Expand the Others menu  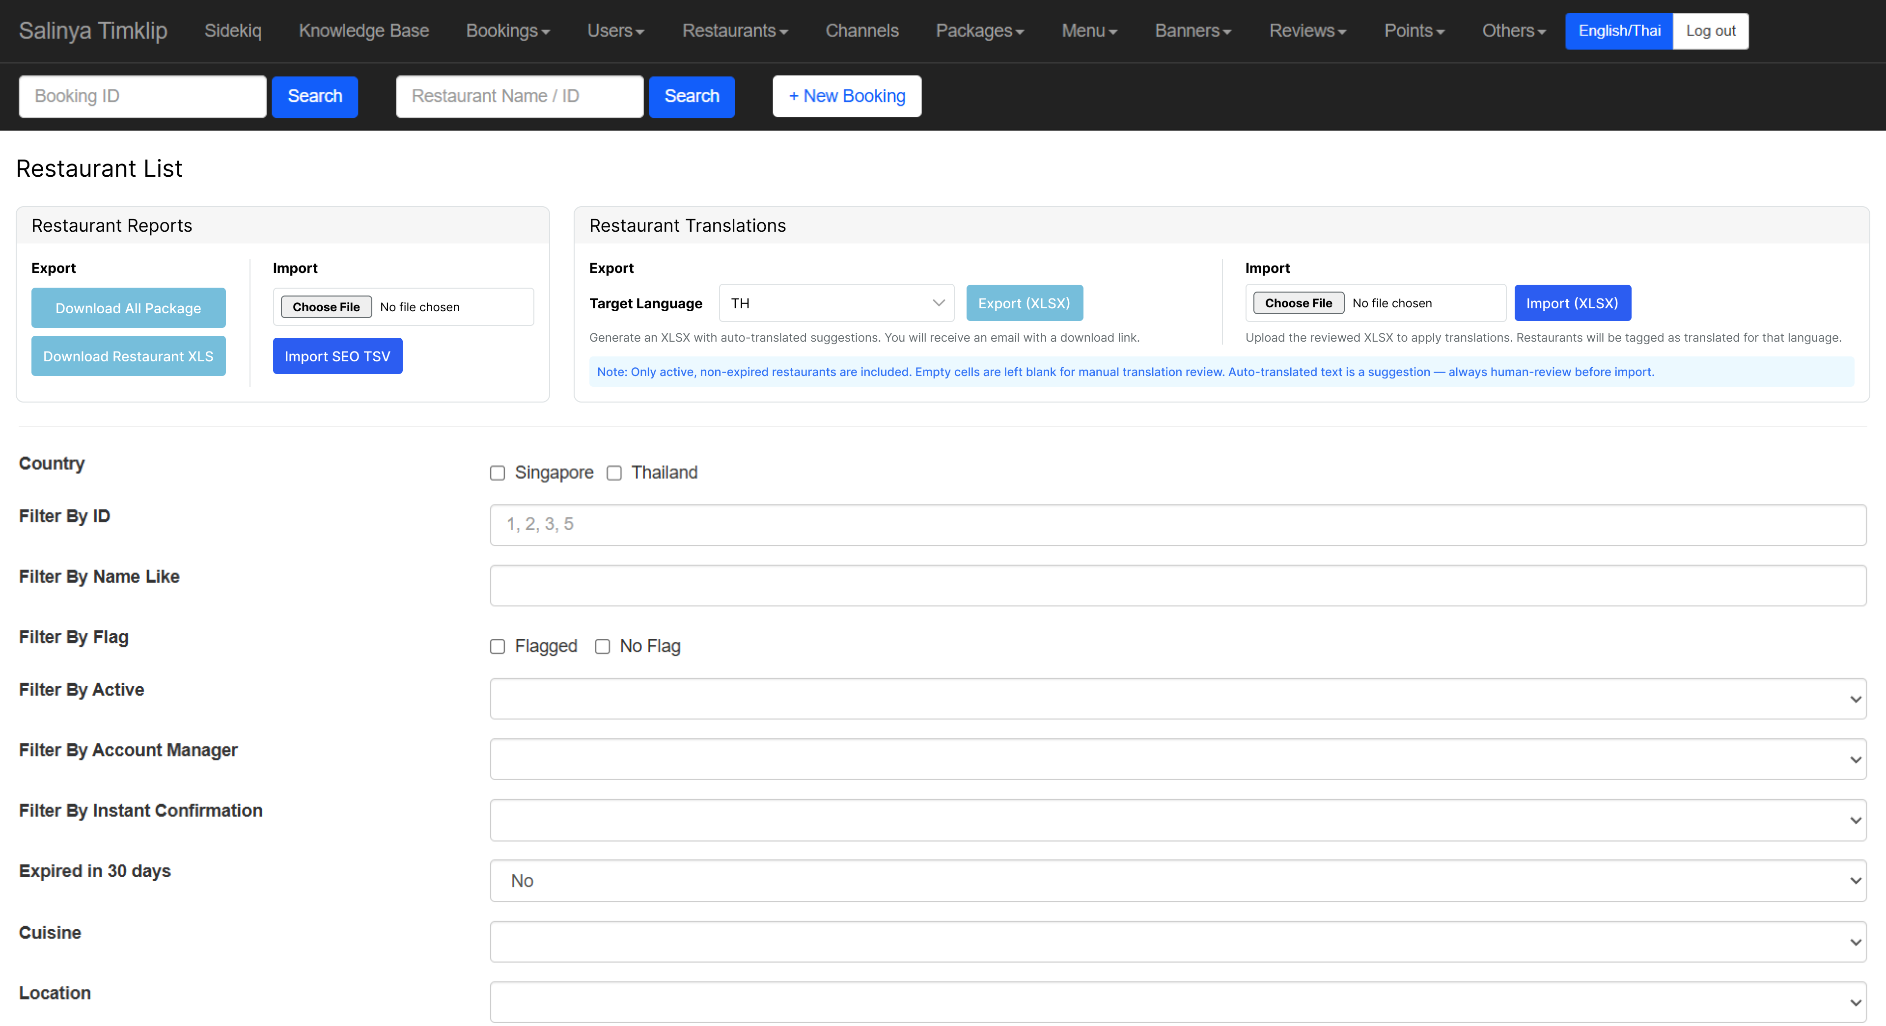(x=1513, y=31)
